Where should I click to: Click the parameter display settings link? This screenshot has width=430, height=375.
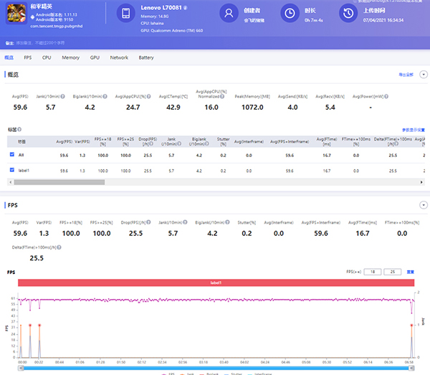pyautogui.click(x=414, y=130)
